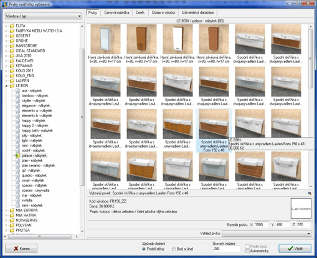This screenshot has height=258, width=317.
Task: Click the aria - nábytek document icon
Action: point(18,90)
